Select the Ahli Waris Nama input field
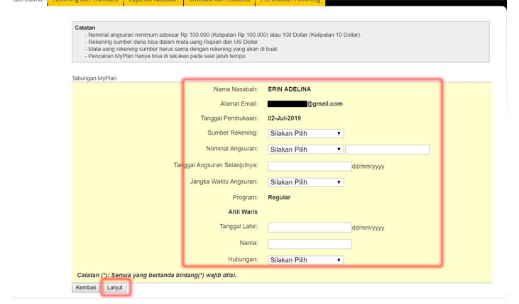Image resolution: width=519 pixels, height=304 pixels. click(310, 244)
